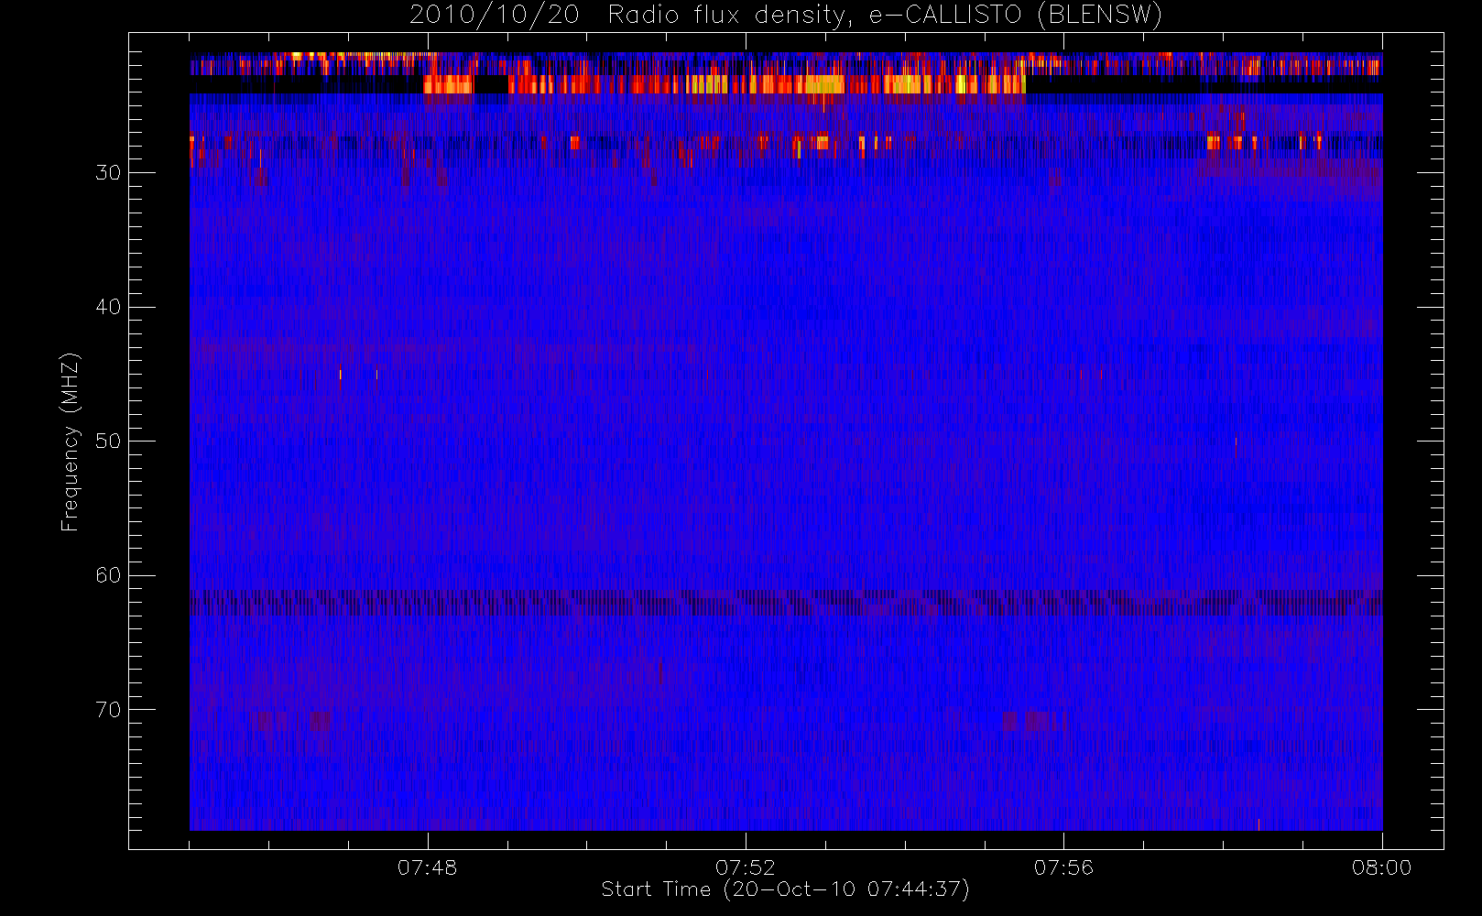Click the 30 frequency tick label

point(108,173)
